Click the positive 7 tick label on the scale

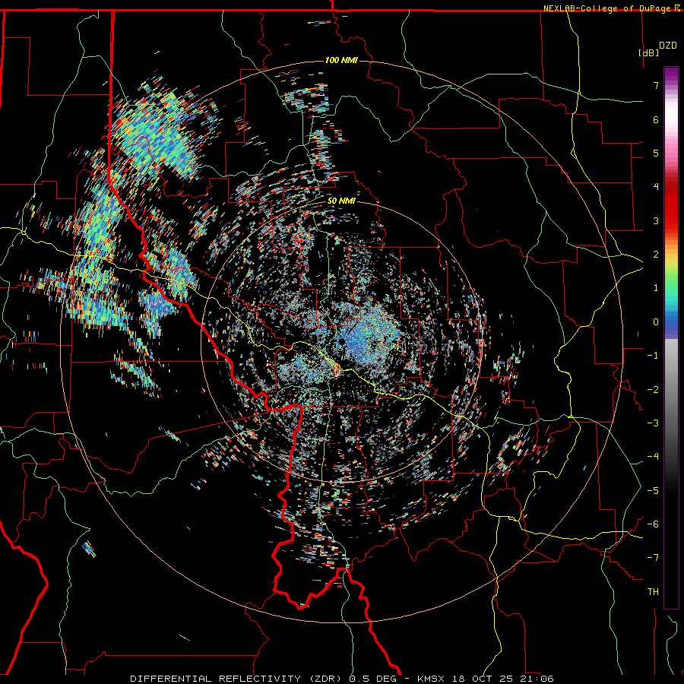tap(656, 85)
